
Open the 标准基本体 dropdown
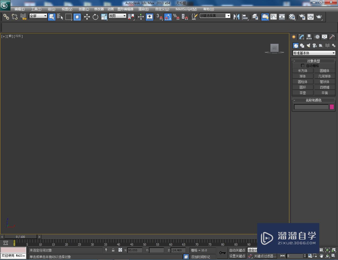[314, 53]
